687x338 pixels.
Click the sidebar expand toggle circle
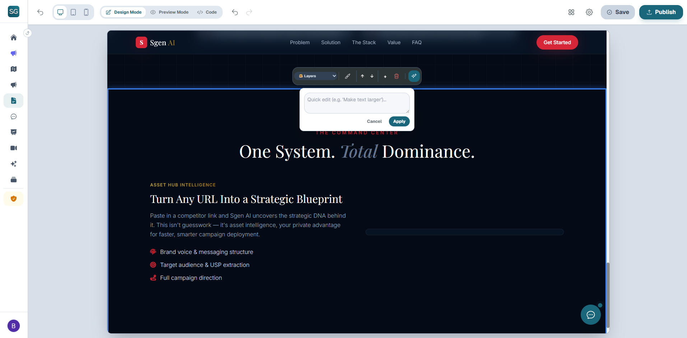tap(28, 33)
